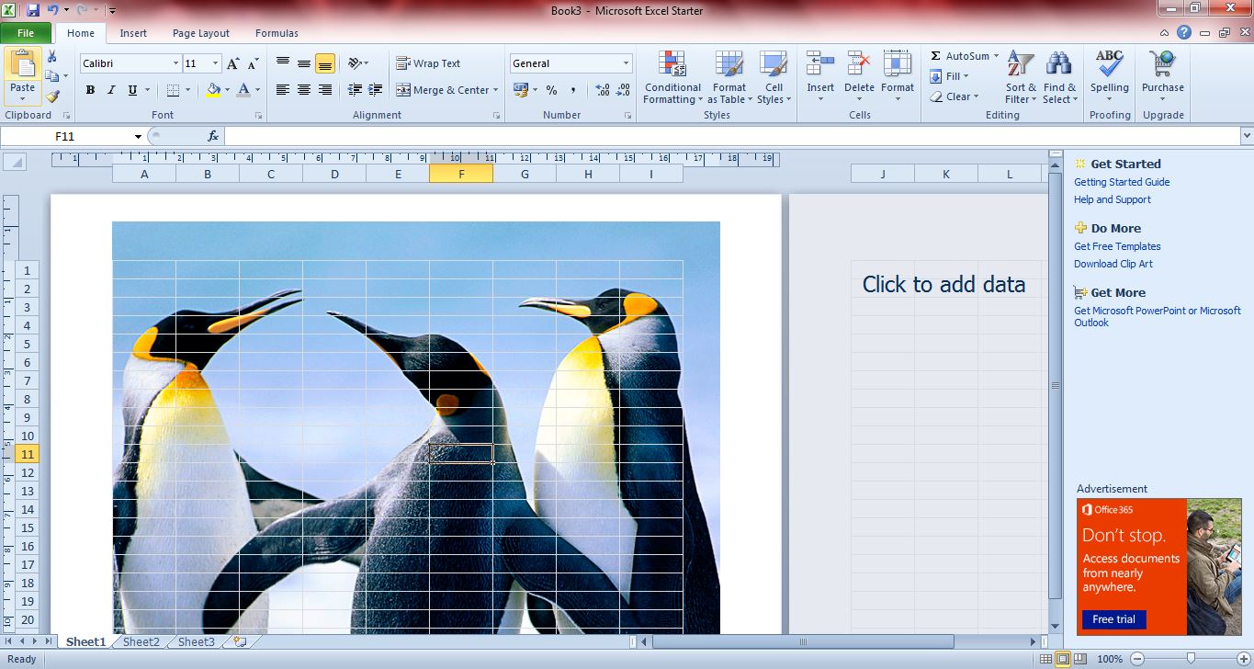Click Merge & Center
Viewport: 1254px width, 669px height.
coord(446,90)
